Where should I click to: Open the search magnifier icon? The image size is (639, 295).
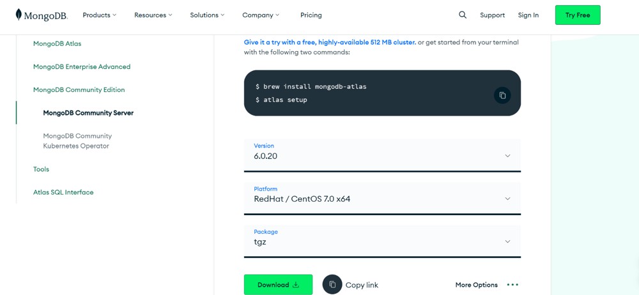(463, 15)
